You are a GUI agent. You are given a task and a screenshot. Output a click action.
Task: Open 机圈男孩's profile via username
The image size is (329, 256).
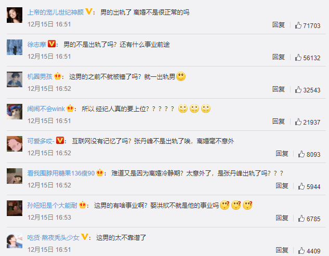[x=40, y=76]
